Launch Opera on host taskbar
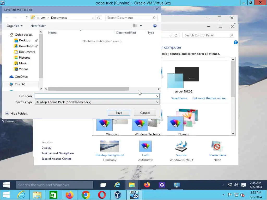The image size is (267, 200). point(102,195)
